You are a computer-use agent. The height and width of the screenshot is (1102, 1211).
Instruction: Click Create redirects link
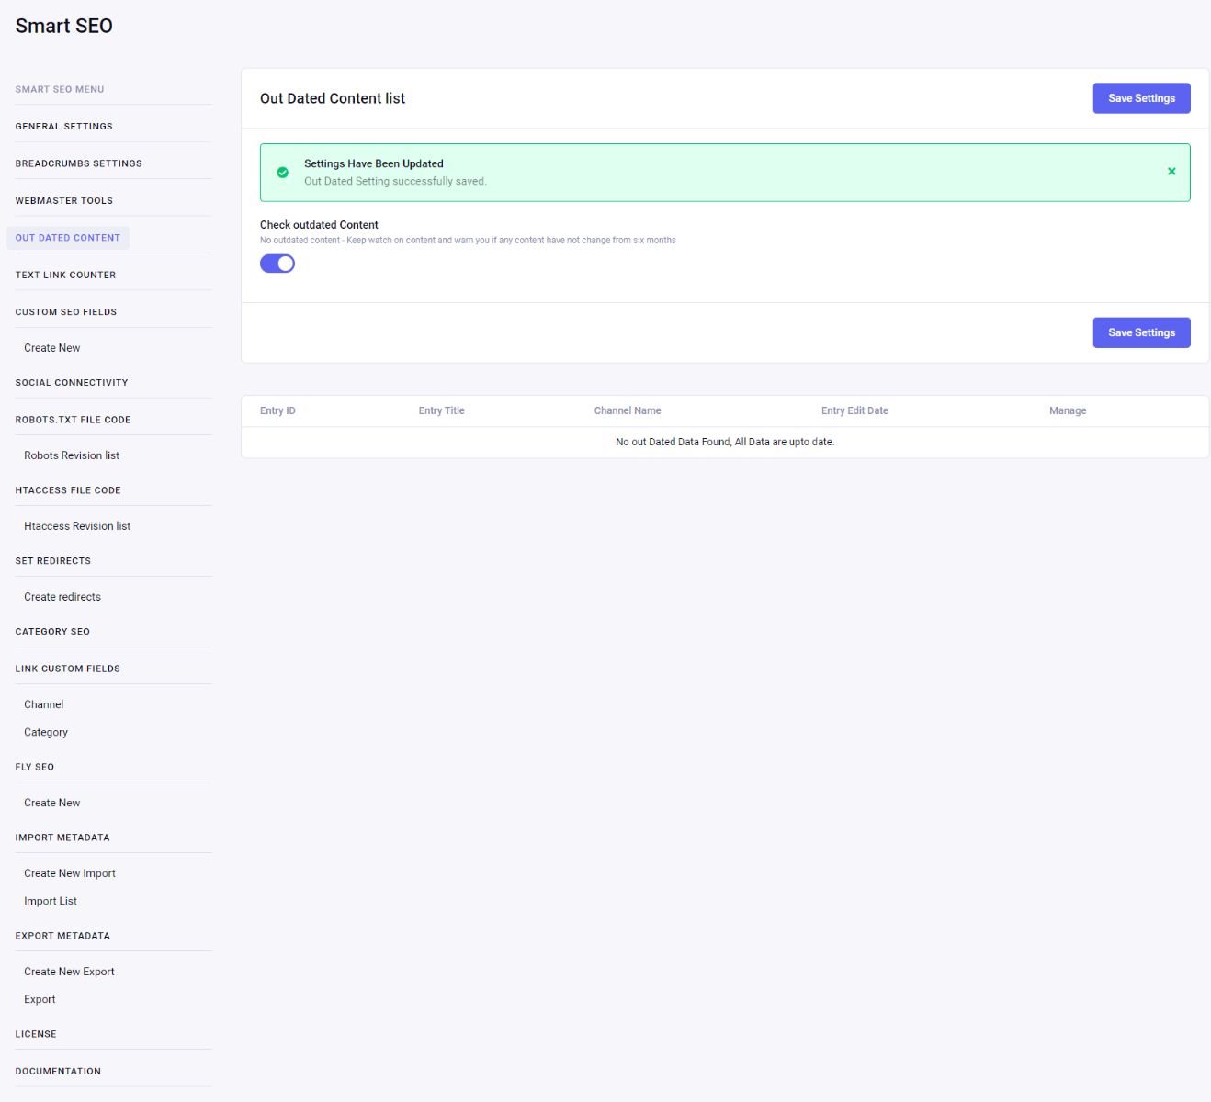pos(62,597)
